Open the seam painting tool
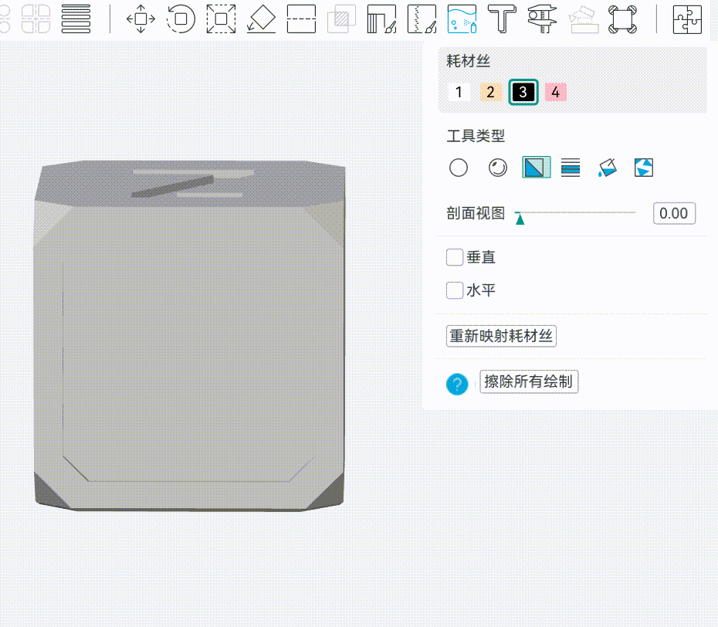 pyautogui.click(x=422, y=19)
